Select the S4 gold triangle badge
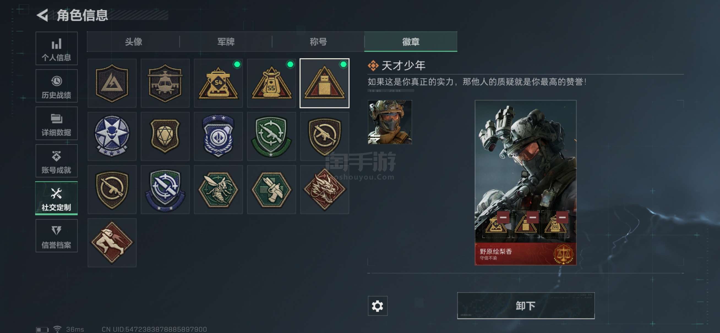Image resolution: width=720 pixels, height=333 pixels. click(x=218, y=83)
